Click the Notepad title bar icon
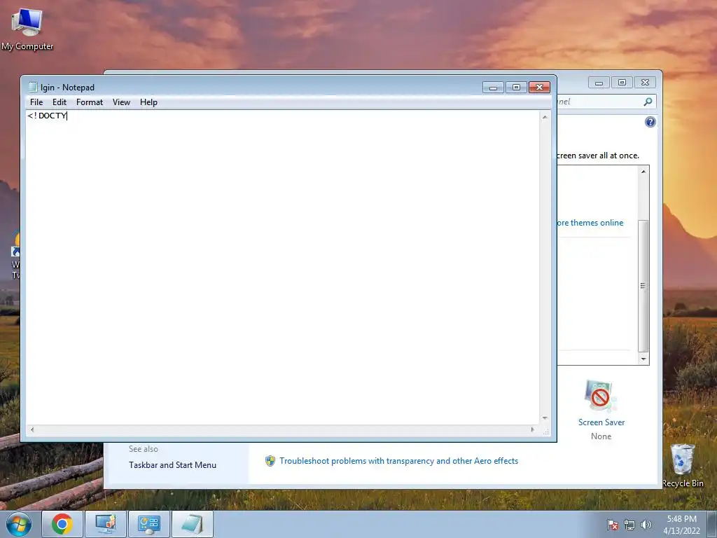 pyautogui.click(x=33, y=87)
